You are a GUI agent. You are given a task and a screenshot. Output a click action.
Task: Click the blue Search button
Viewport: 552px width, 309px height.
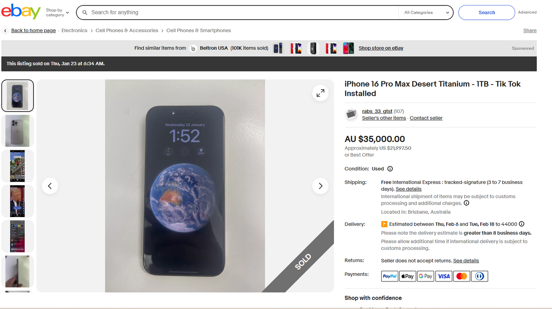pyautogui.click(x=487, y=12)
